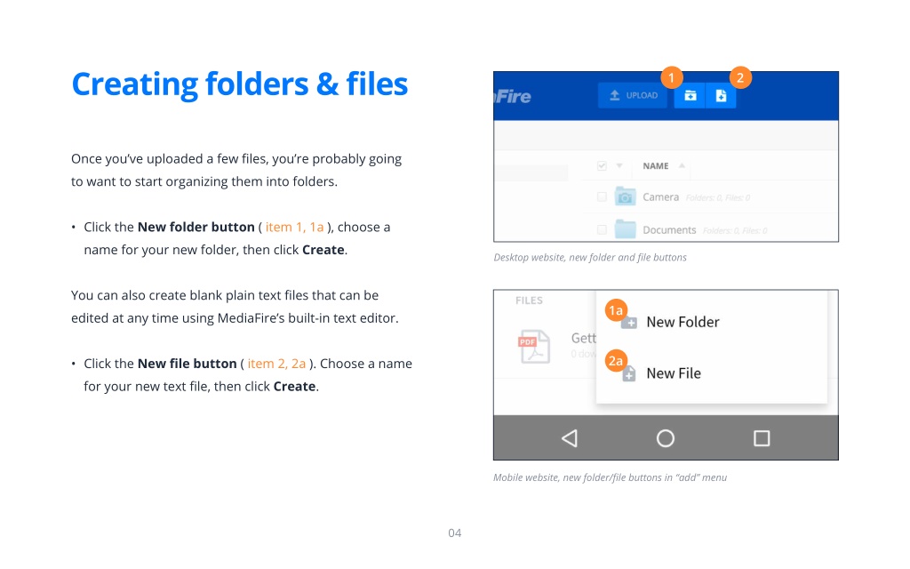Tap the Android recents square button
The height and width of the screenshot is (569, 910).
click(762, 438)
